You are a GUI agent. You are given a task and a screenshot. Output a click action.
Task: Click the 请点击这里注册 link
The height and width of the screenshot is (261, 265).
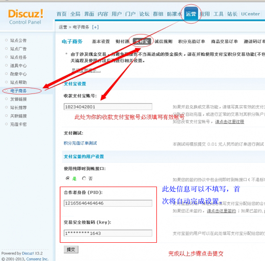pyautogui.click(x=229, y=122)
